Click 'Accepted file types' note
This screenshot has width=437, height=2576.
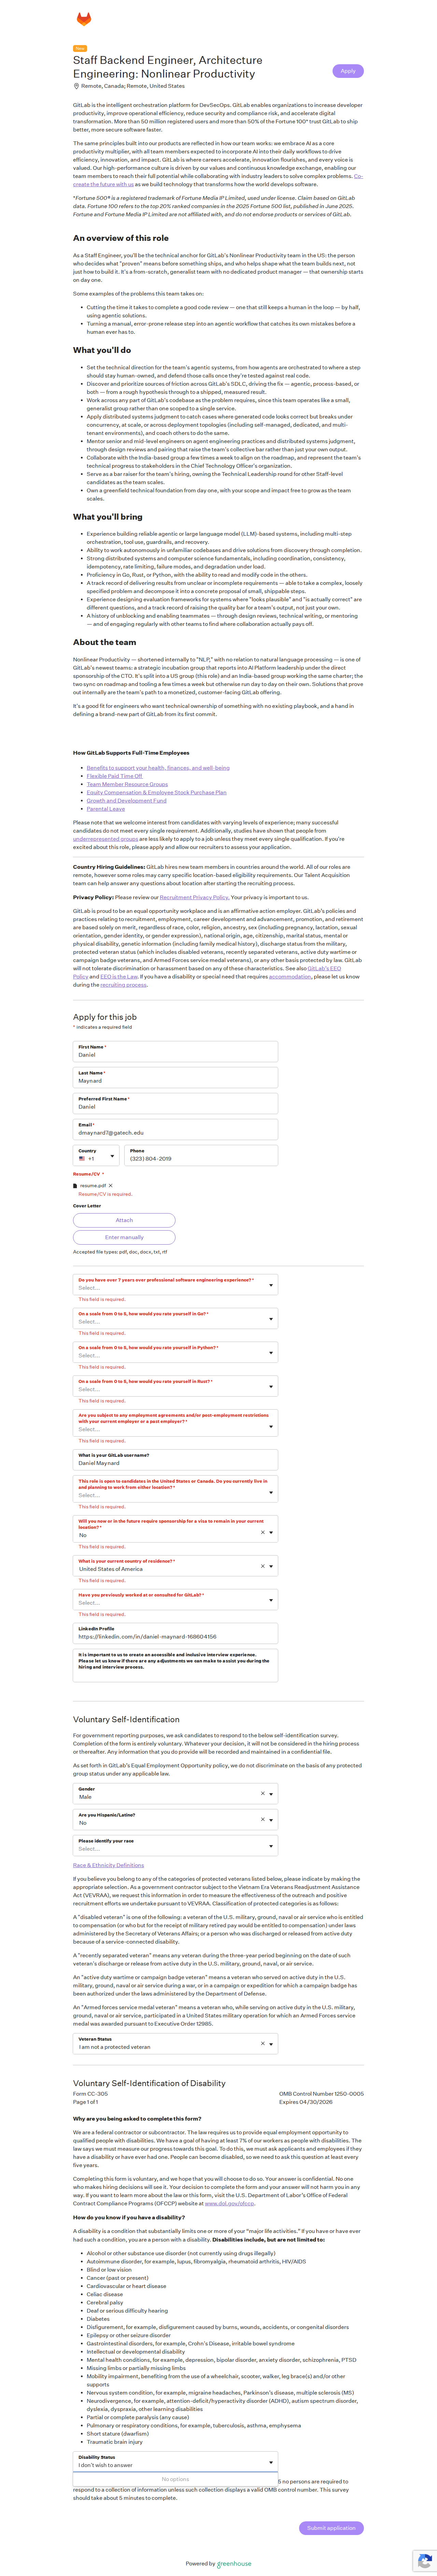[x=120, y=1252]
